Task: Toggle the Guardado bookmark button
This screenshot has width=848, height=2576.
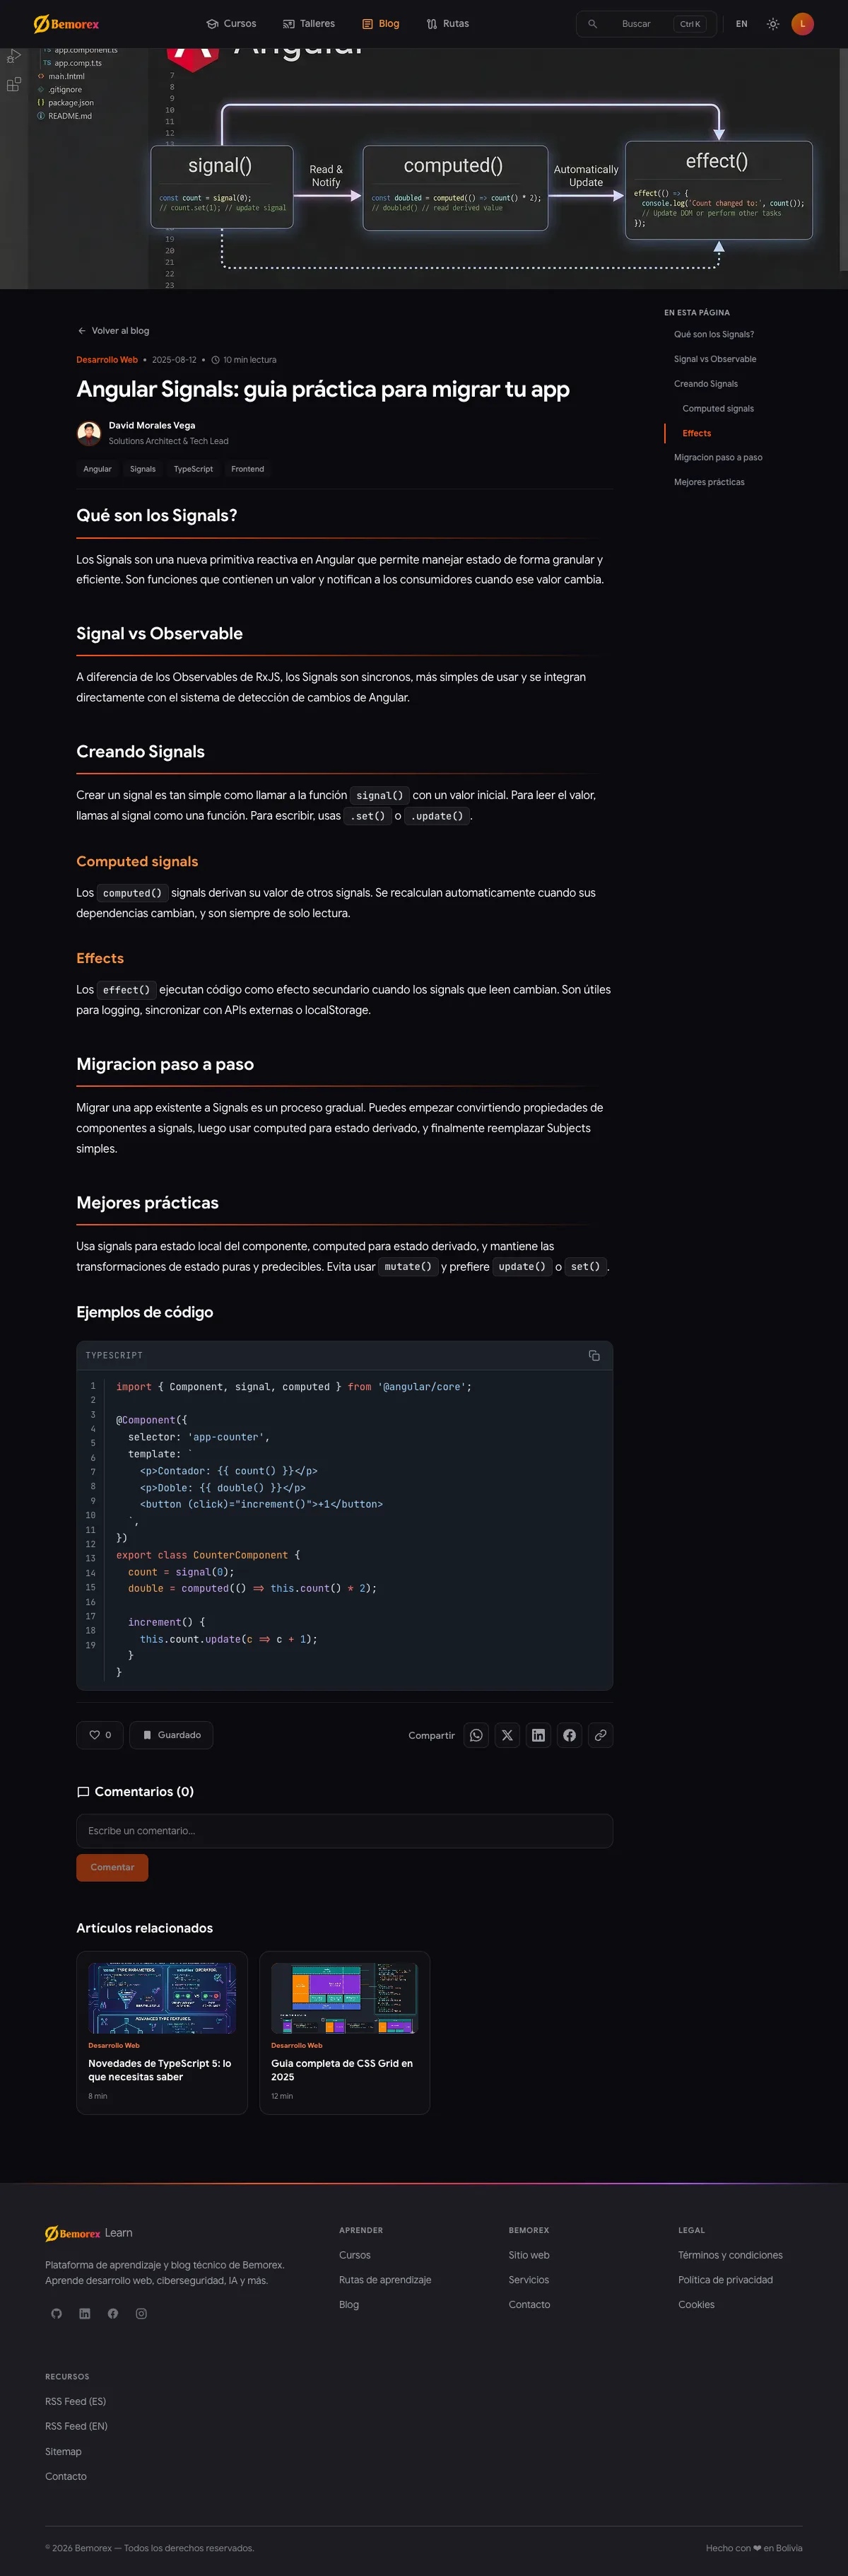Action: coord(171,1735)
